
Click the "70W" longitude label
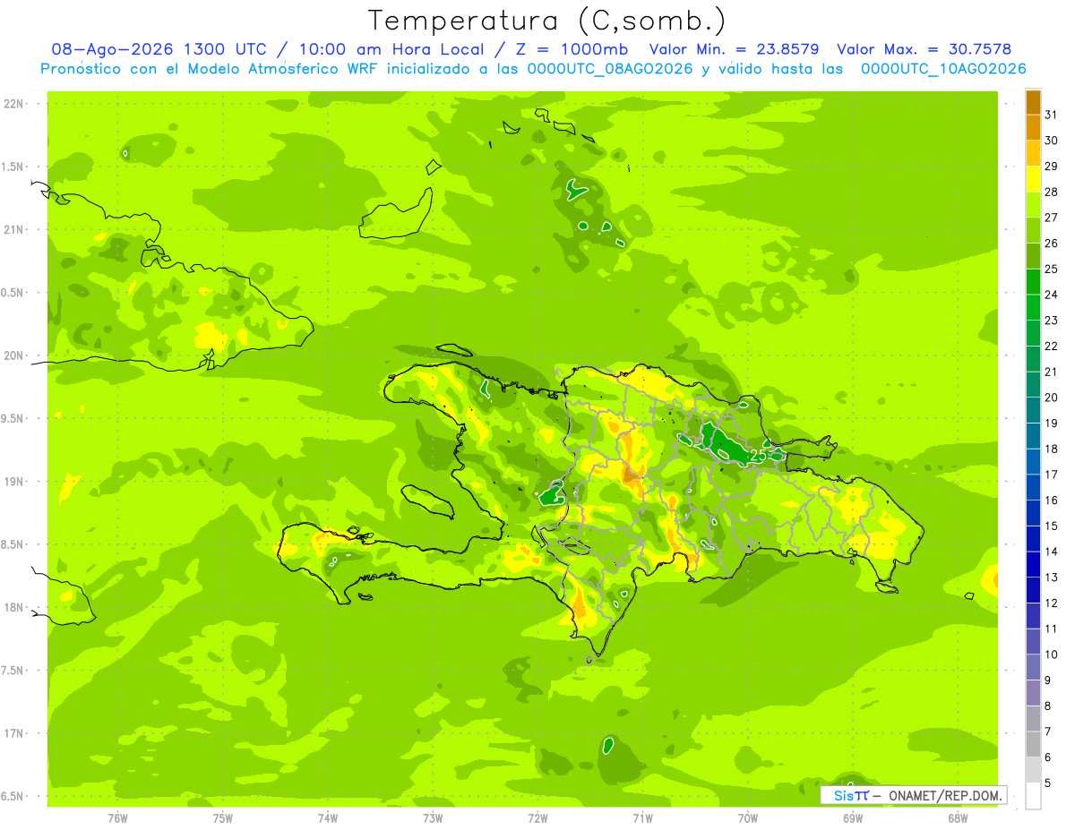click(x=748, y=818)
